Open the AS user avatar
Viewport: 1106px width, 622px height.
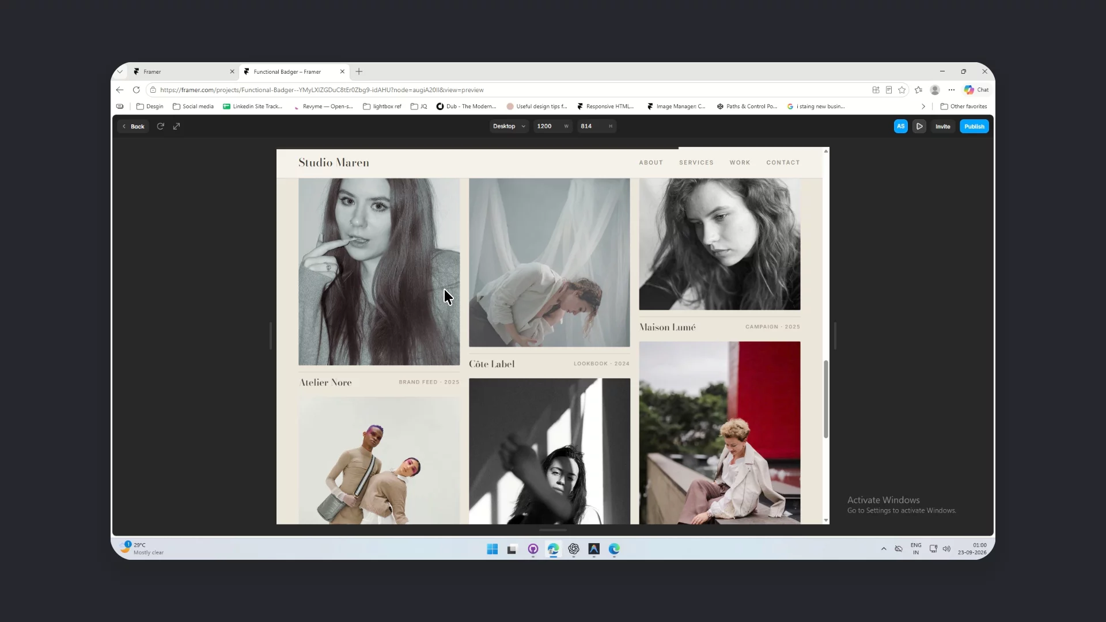click(900, 126)
